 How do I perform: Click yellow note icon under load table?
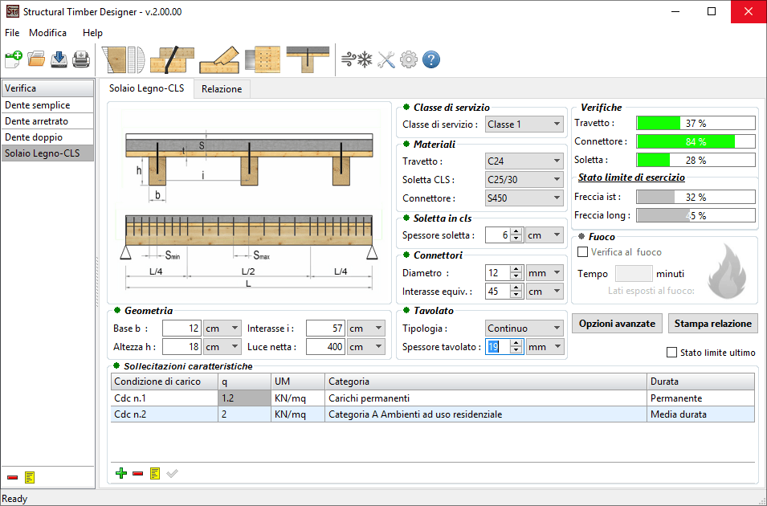point(155,473)
